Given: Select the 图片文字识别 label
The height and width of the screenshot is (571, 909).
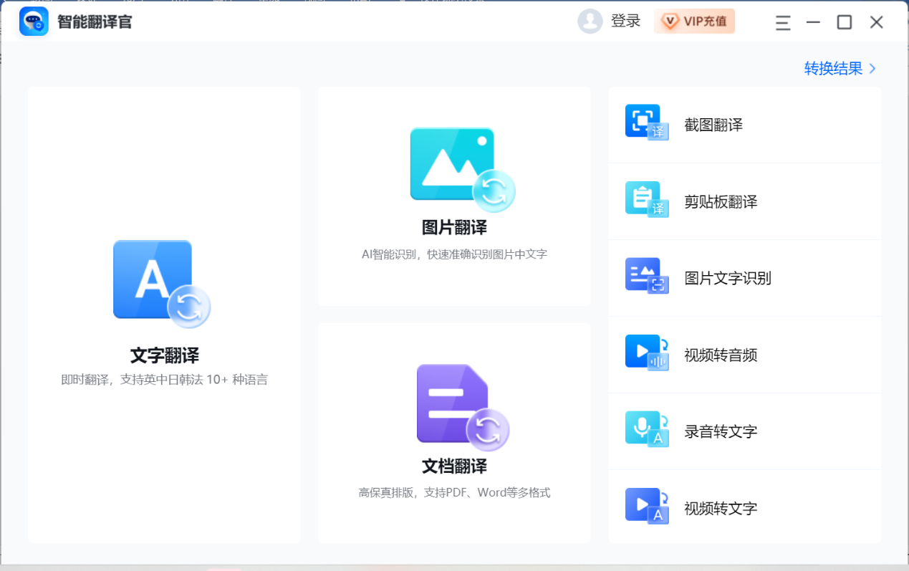Looking at the screenshot, I should (x=728, y=279).
